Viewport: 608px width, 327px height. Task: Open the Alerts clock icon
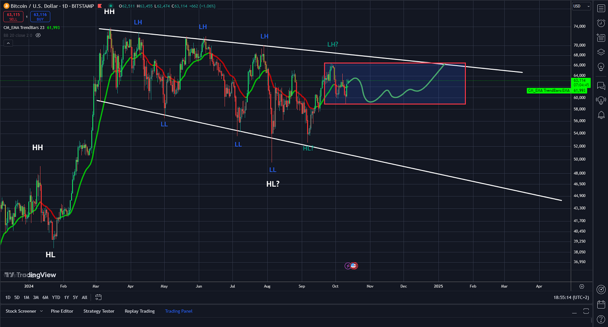tap(601, 23)
